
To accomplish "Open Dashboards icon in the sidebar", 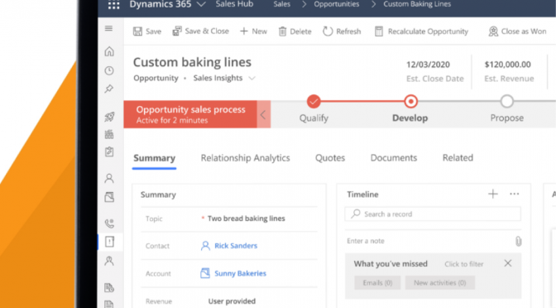I will (x=109, y=134).
